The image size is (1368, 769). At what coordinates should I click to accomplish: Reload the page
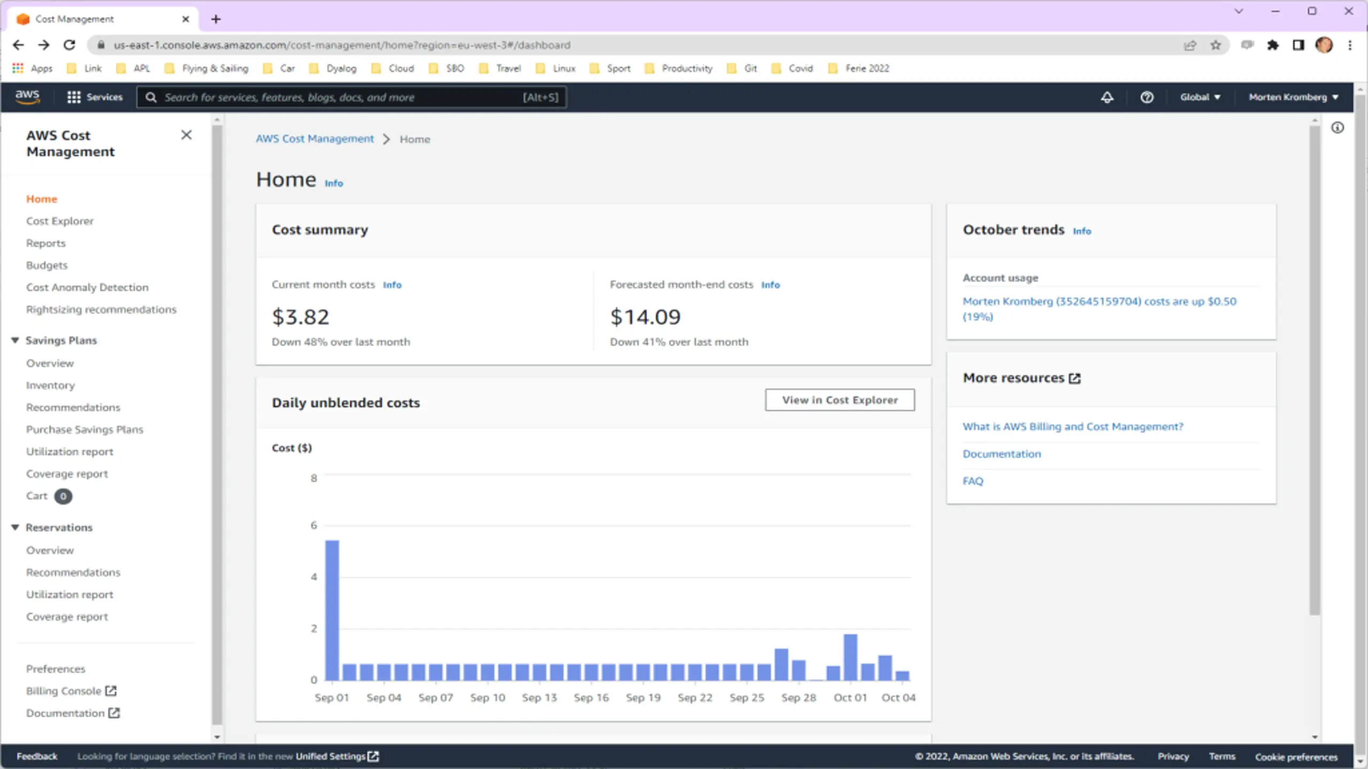[x=69, y=45]
